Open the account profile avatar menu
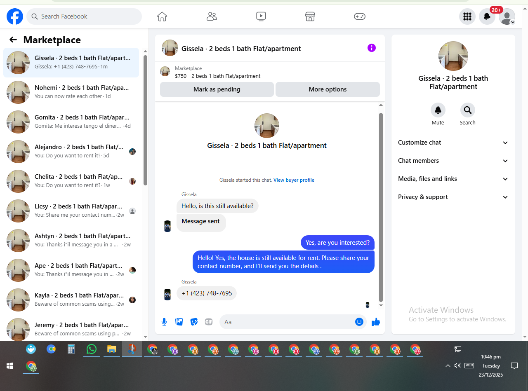The image size is (528, 391). pyautogui.click(x=507, y=16)
